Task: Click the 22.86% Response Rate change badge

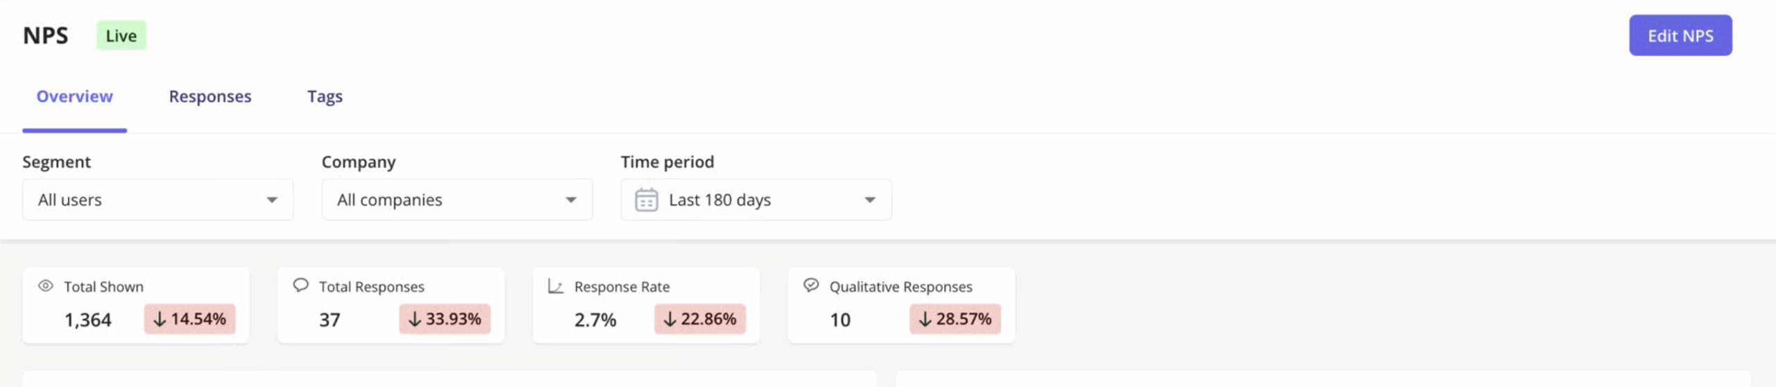Action: coord(700,319)
